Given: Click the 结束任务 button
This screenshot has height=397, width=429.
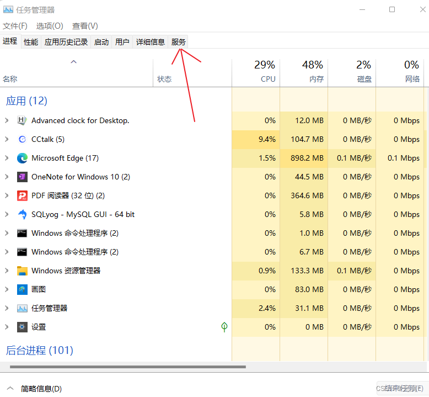Looking at the screenshot, I should (x=402, y=388).
